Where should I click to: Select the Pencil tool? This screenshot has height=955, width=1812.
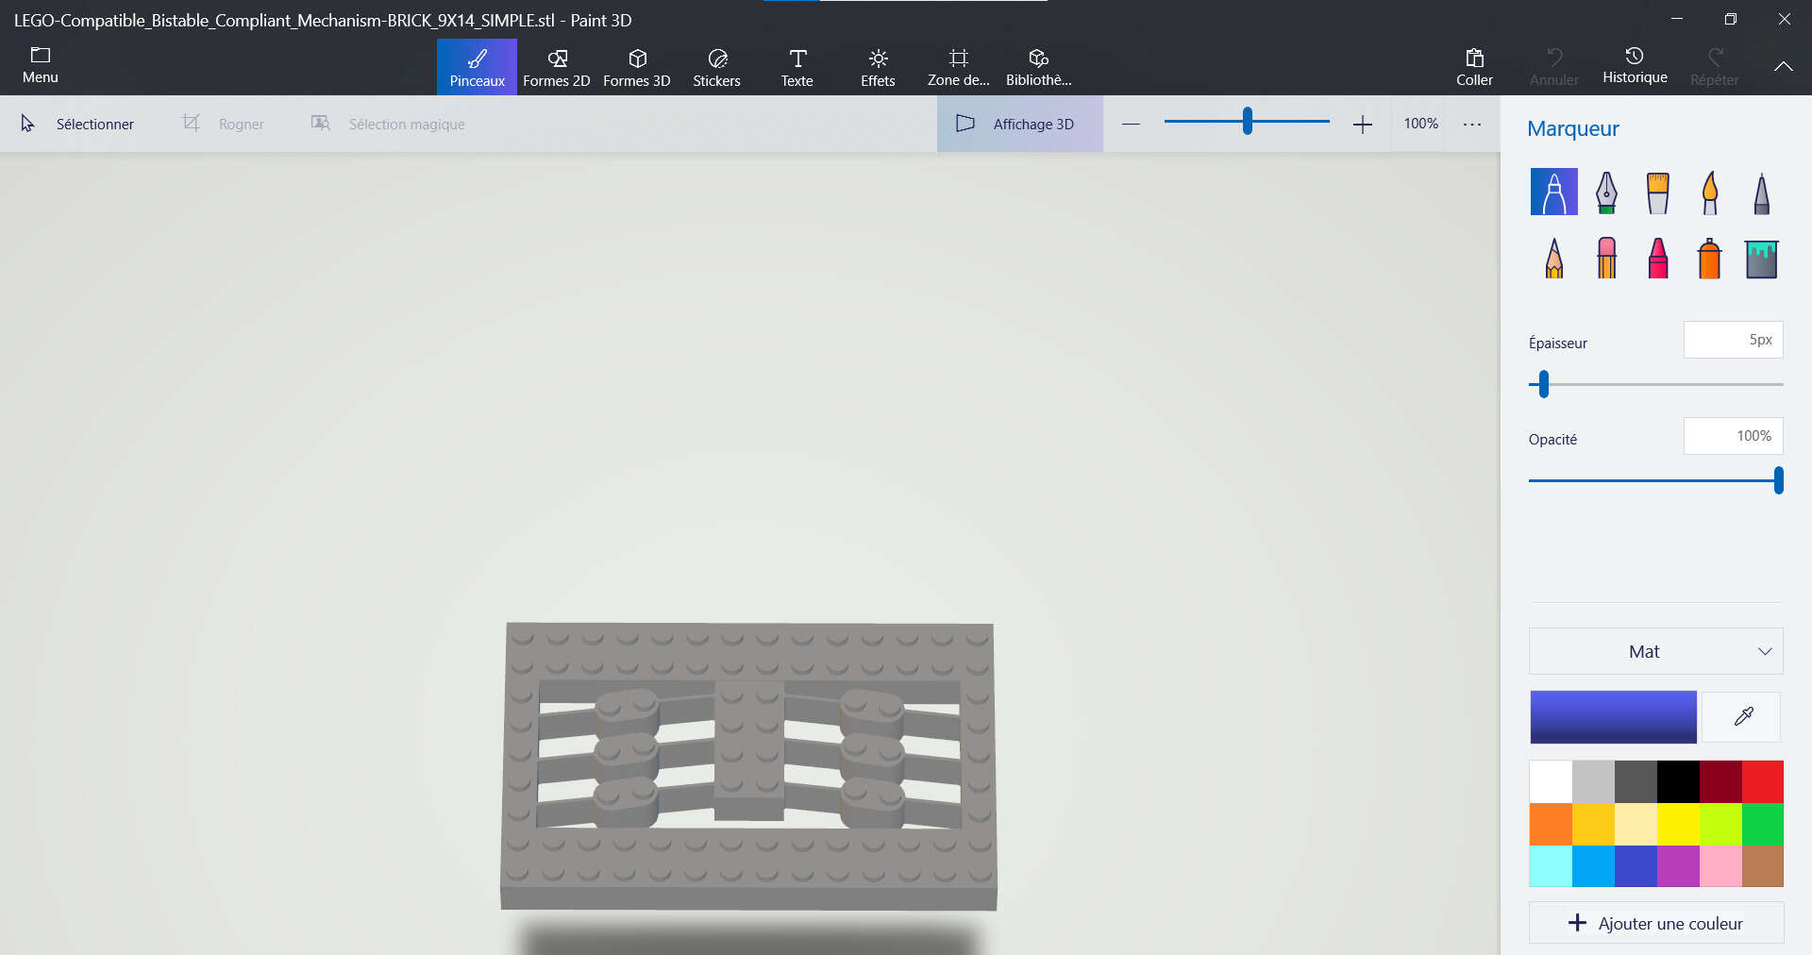[1553, 257]
